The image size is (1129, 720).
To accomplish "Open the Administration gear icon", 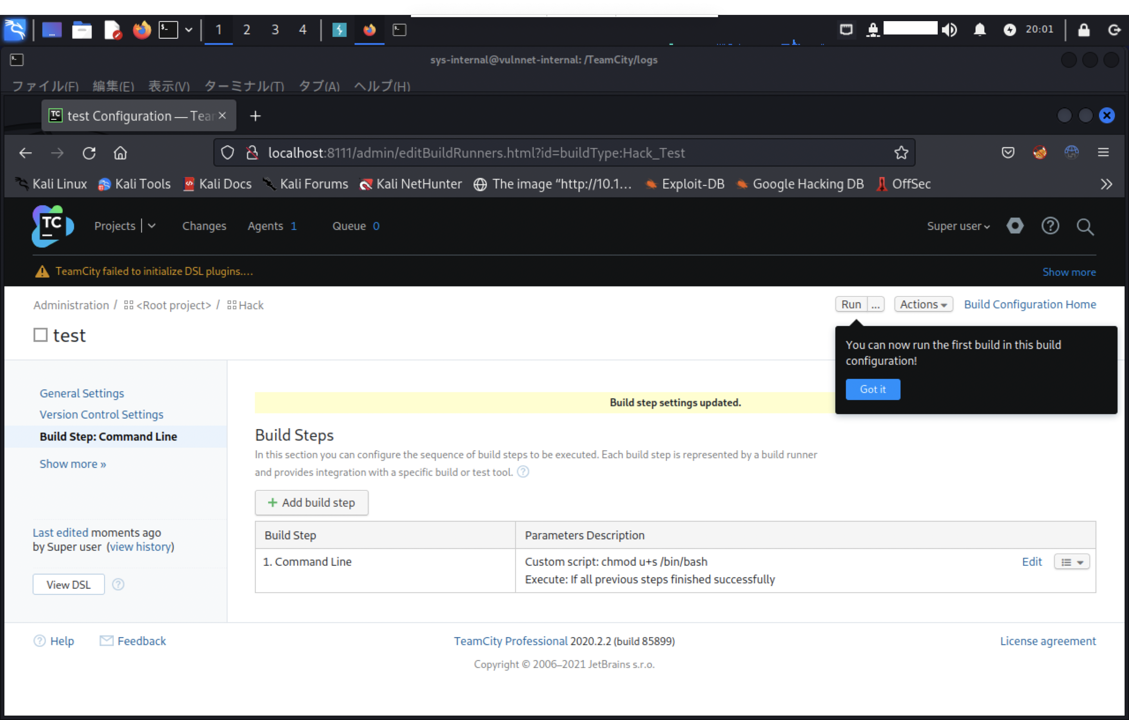I will pos(1015,226).
